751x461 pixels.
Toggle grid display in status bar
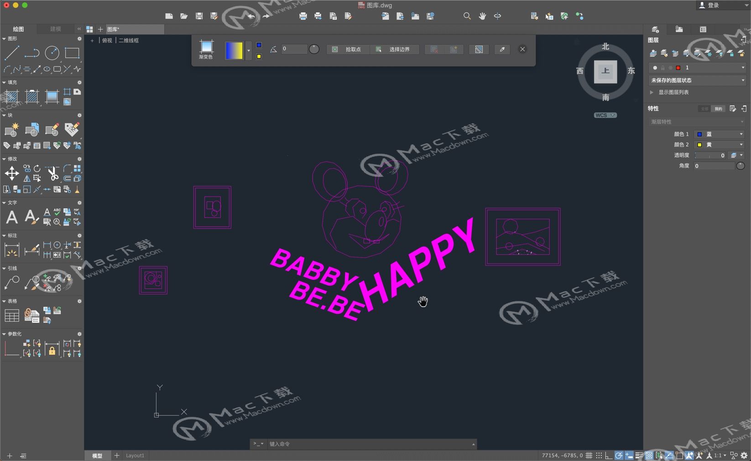pyautogui.click(x=589, y=455)
